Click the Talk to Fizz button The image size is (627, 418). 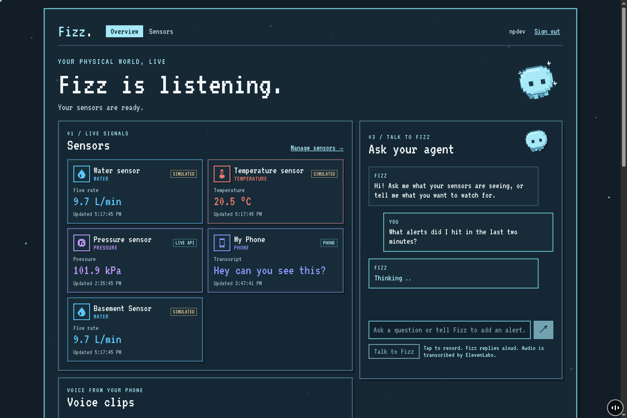pyautogui.click(x=394, y=352)
